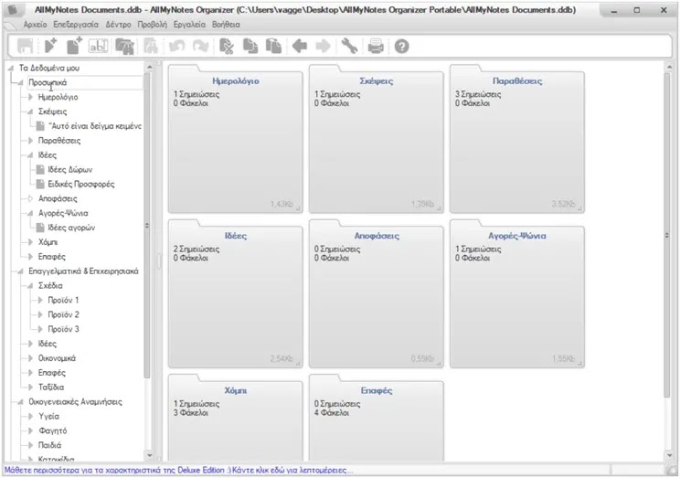Click the Paste clipboard toolbar icon
Viewport: 680px width, 478px height.
[x=273, y=46]
